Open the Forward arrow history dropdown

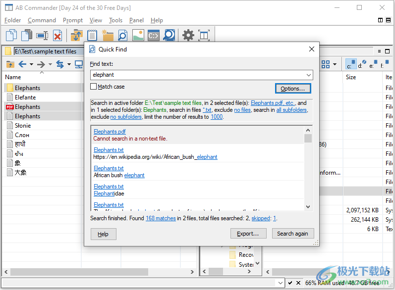click(50, 64)
